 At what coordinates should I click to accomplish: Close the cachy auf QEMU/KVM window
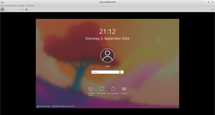(213, 2)
